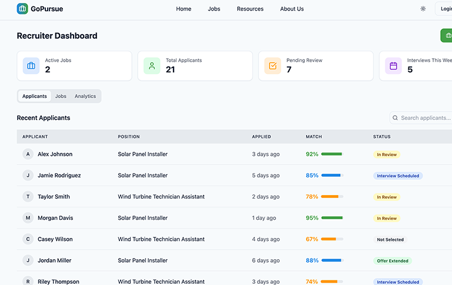Select the name Alex Johnson
Screen dimensions: 452x285
pyautogui.click(x=55, y=154)
